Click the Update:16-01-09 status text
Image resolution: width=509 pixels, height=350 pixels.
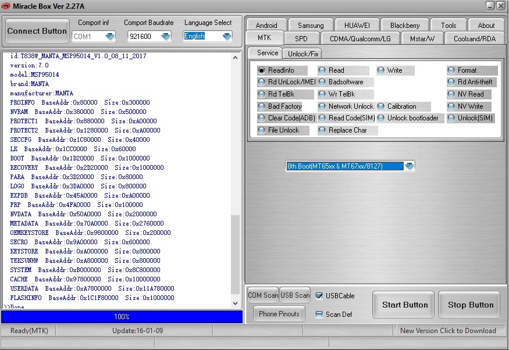[x=137, y=331]
